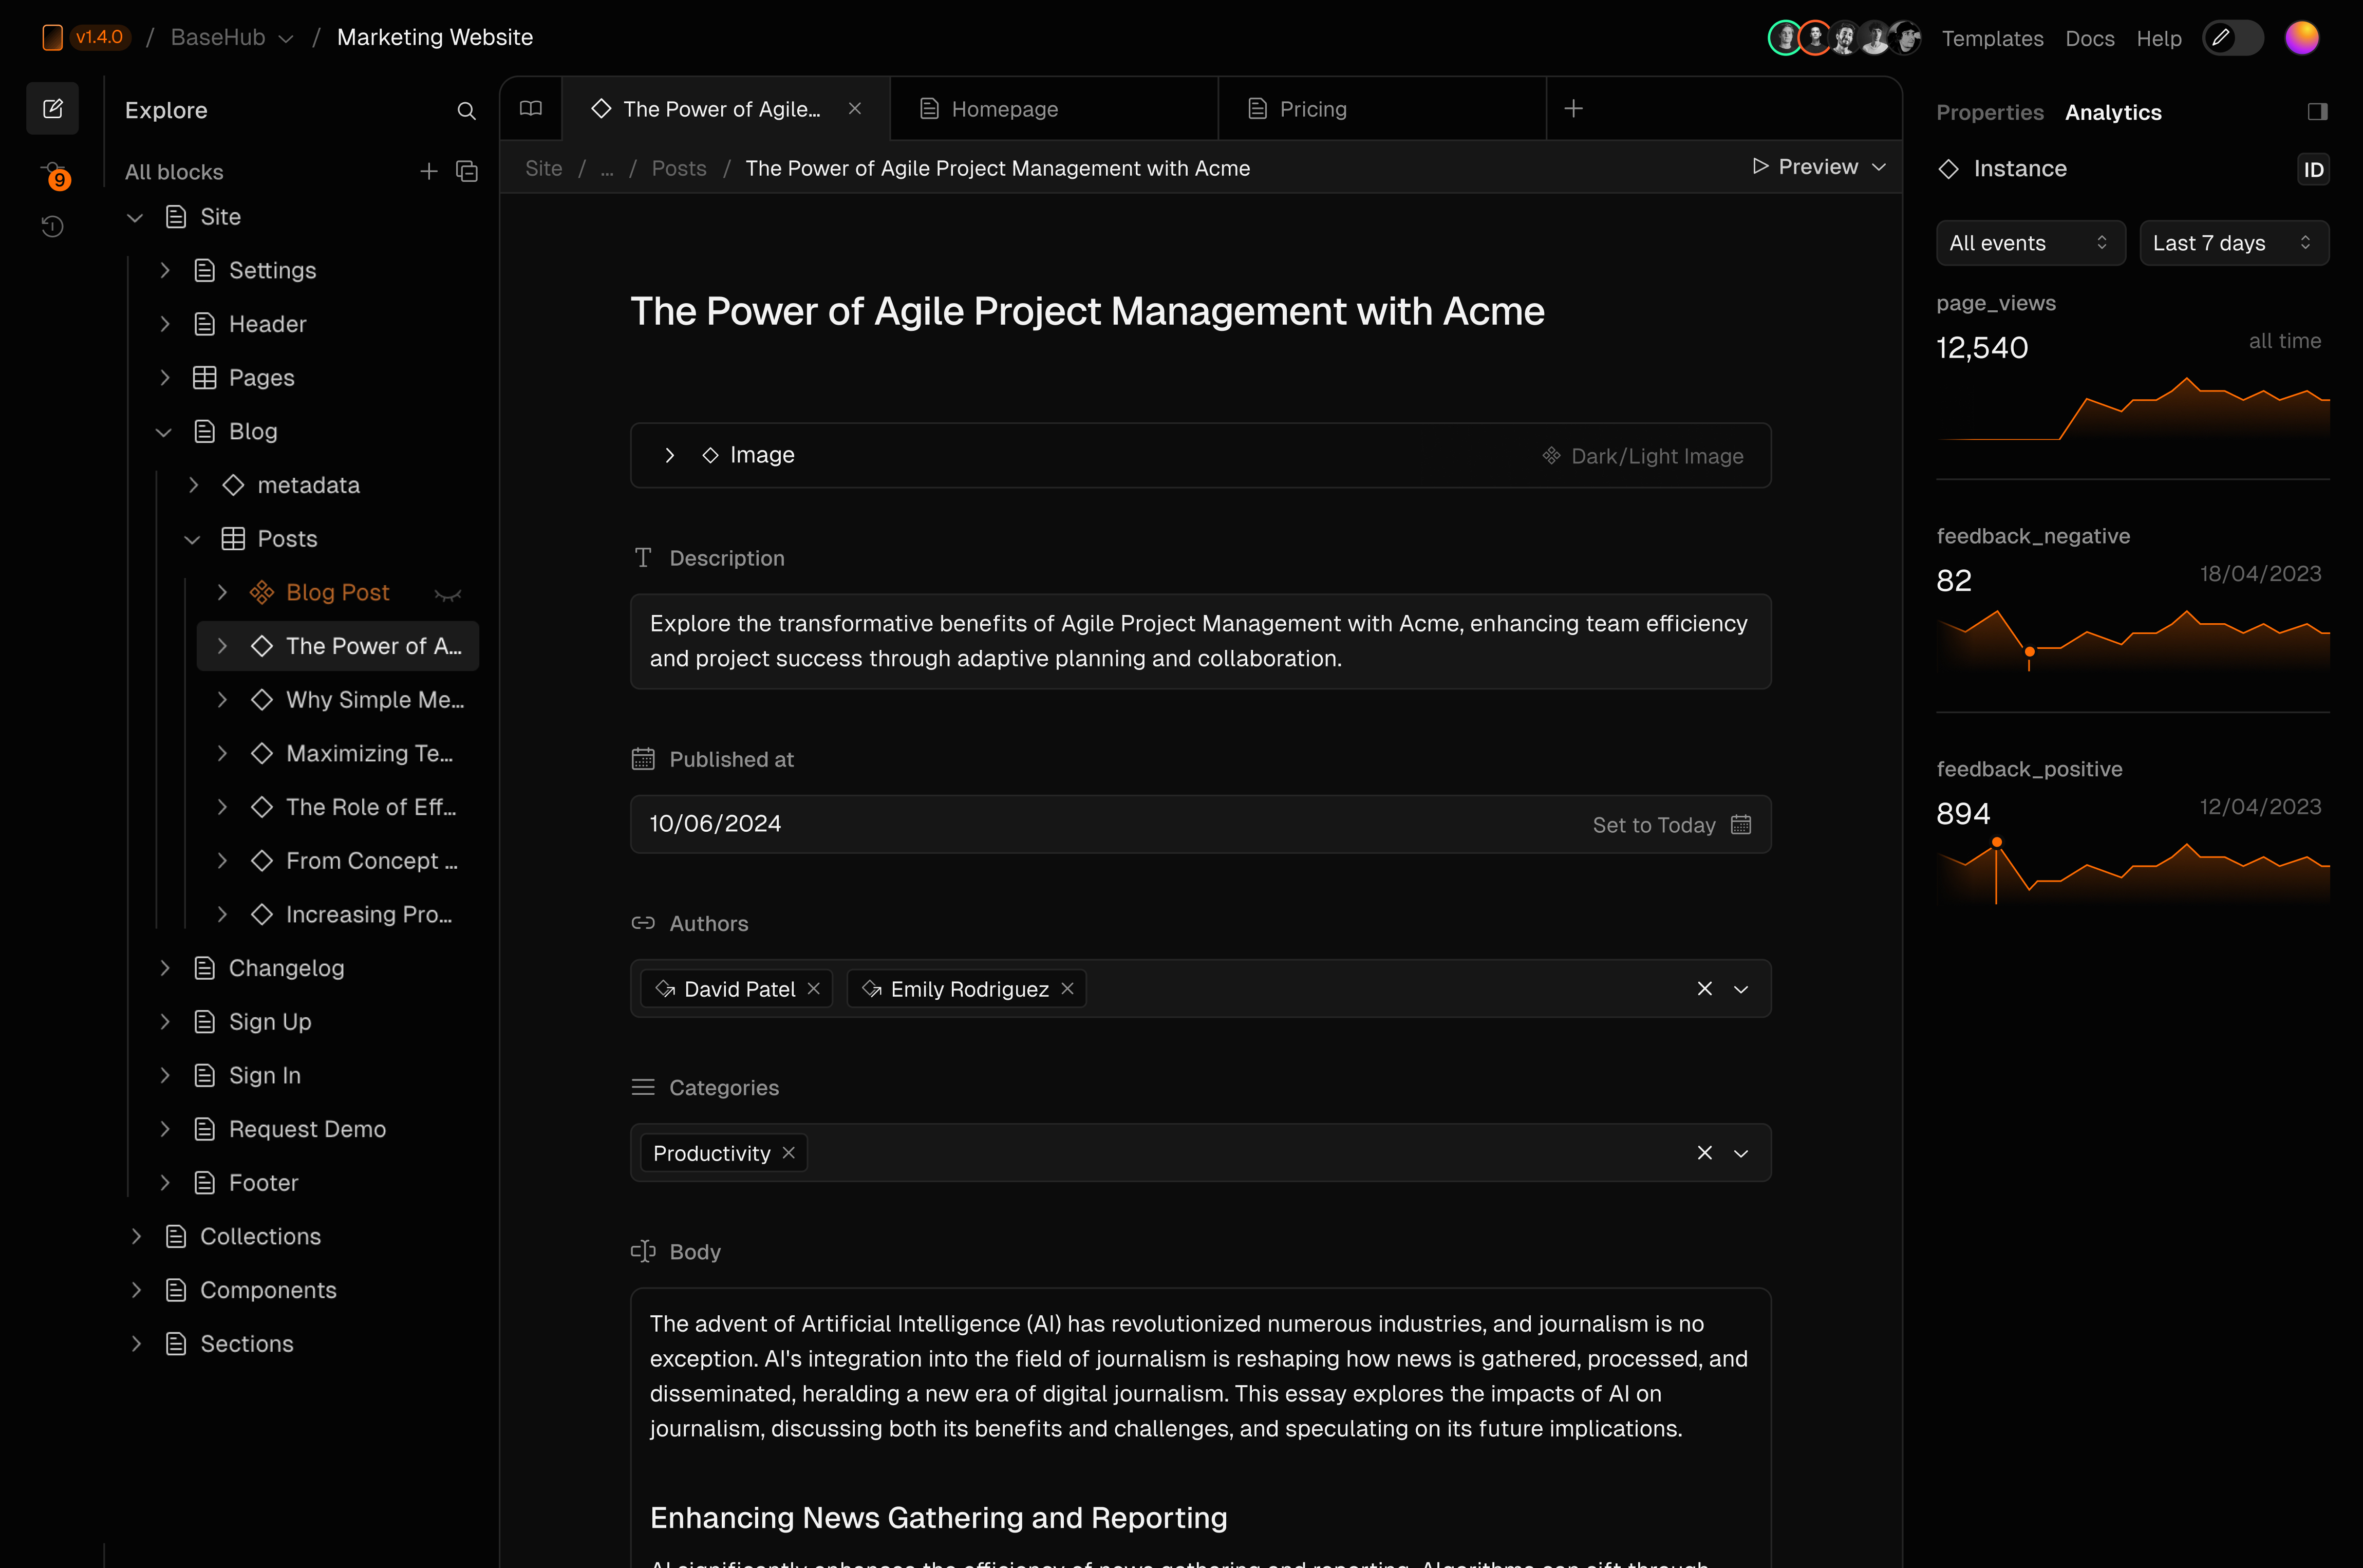Switch to the Pricing tab
Screen dimensions: 2363x1568
[x=1312, y=109]
